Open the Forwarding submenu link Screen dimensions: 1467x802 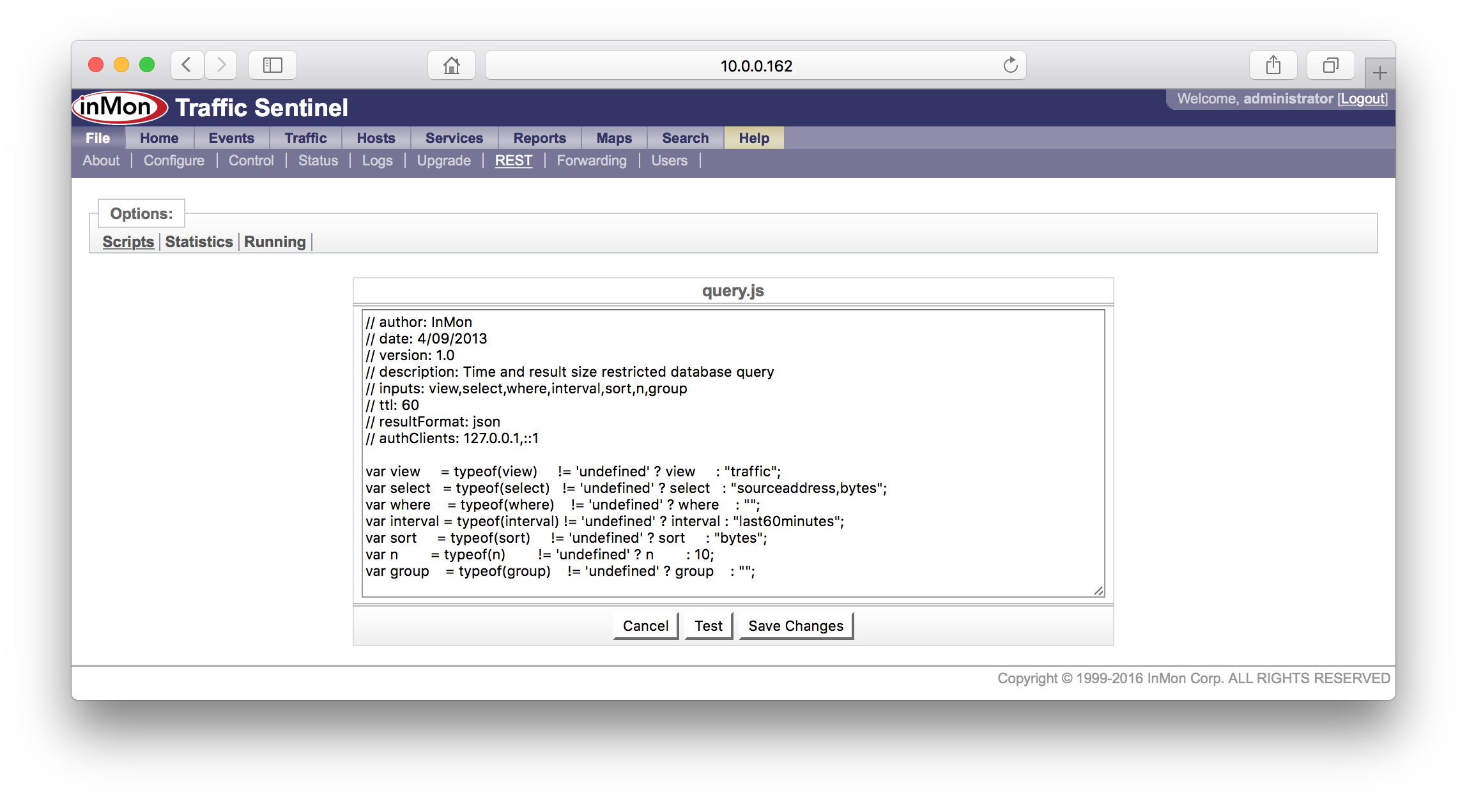coord(592,160)
